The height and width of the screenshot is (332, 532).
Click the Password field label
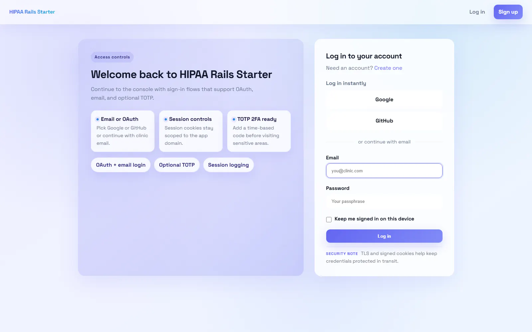(x=337, y=188)
